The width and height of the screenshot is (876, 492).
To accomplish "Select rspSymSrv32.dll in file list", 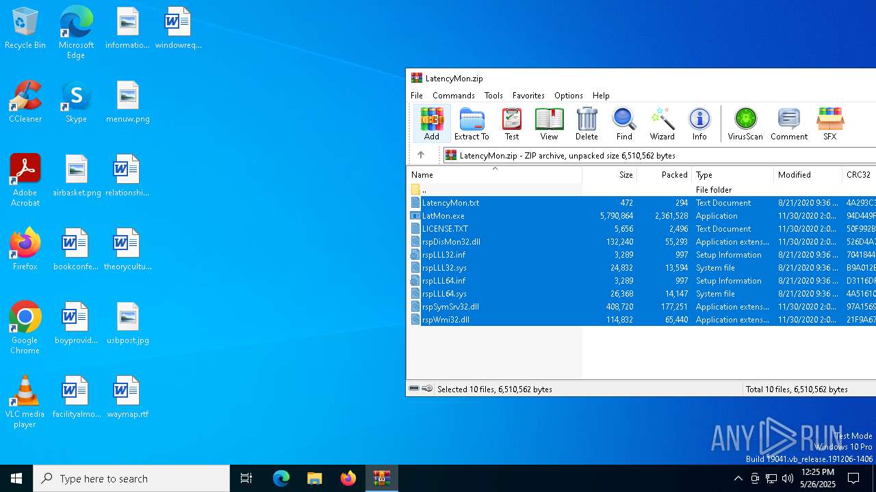I will pos(641,307).
